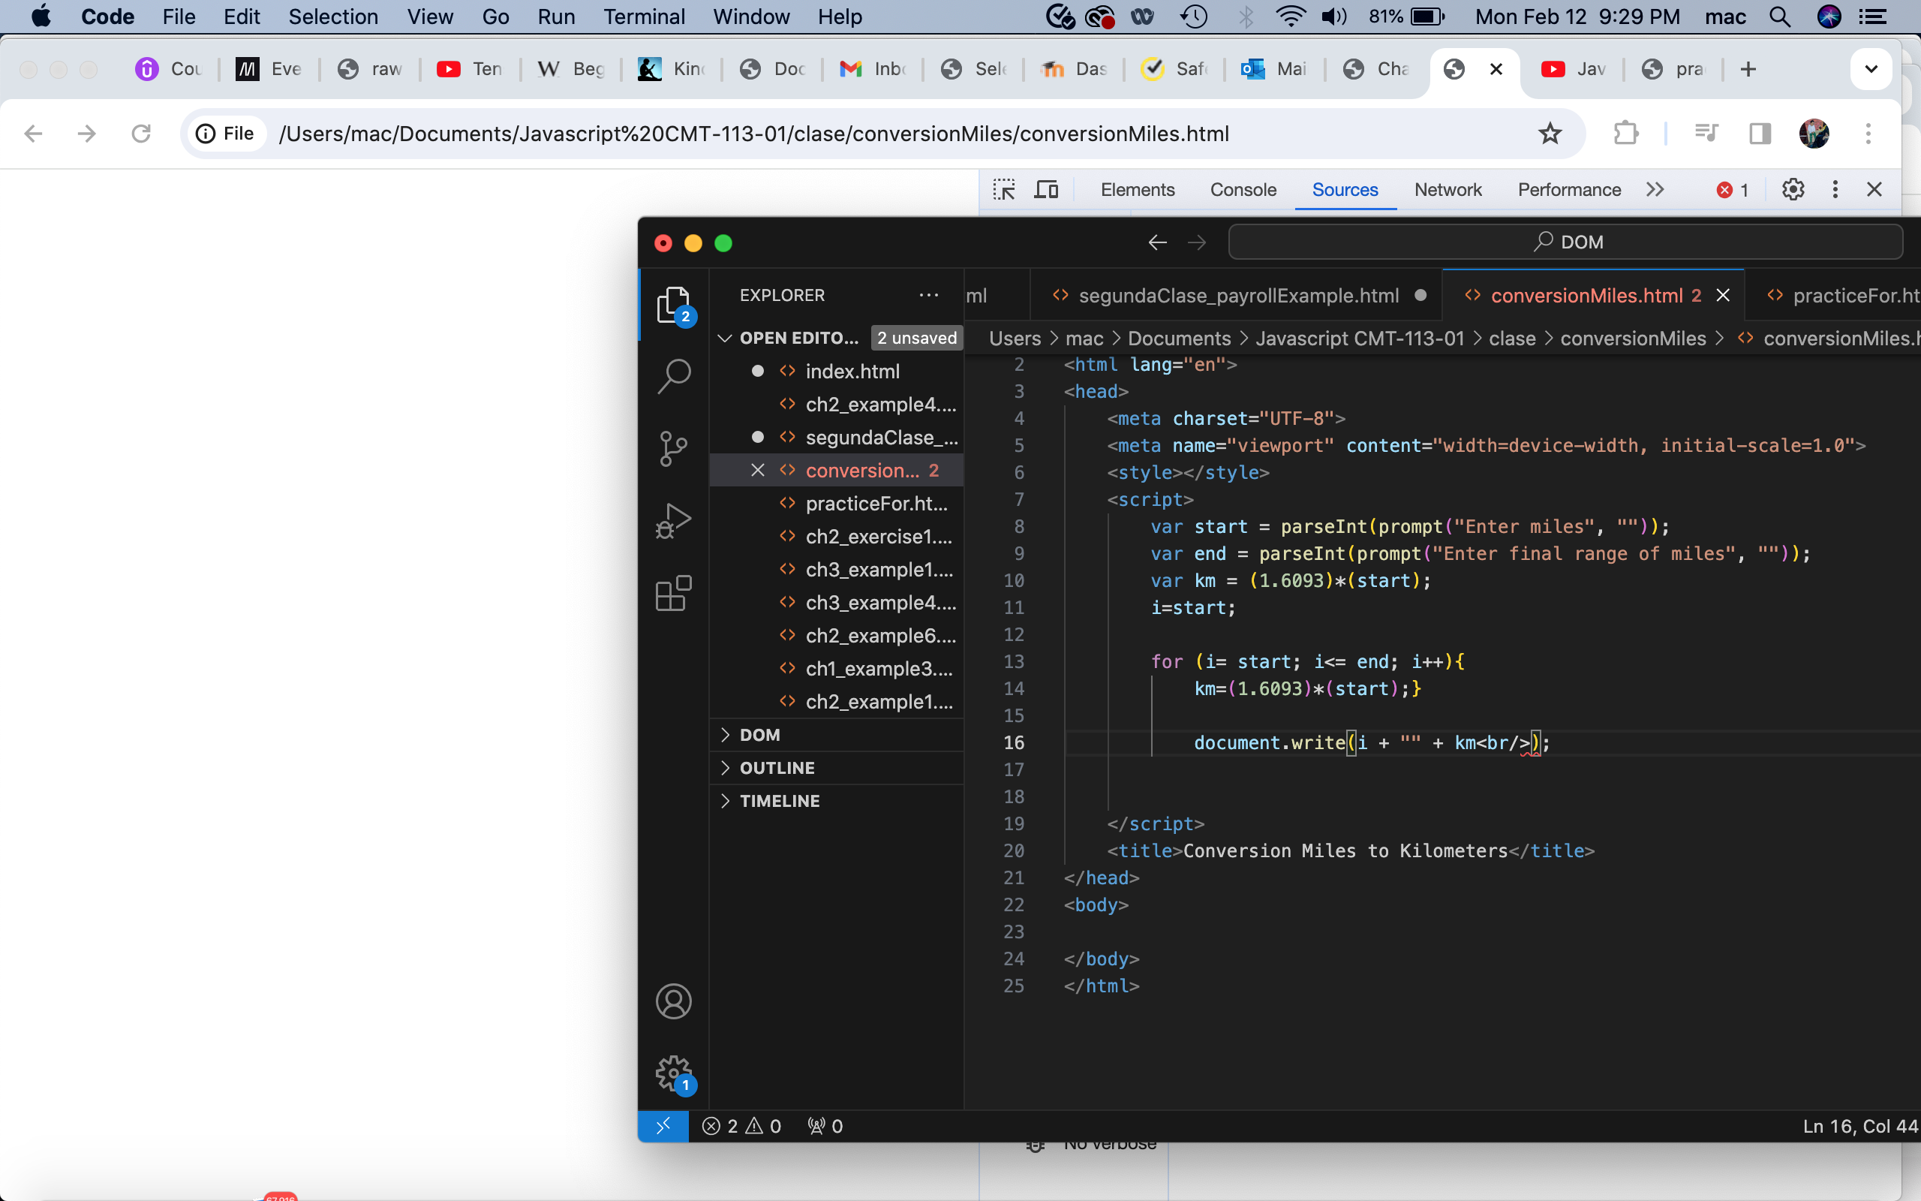
Task: Open the Search view in activity bar
Action: (673, 376)
